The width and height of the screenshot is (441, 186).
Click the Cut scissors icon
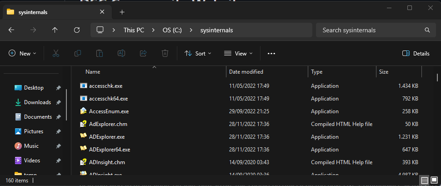point(56,54)
